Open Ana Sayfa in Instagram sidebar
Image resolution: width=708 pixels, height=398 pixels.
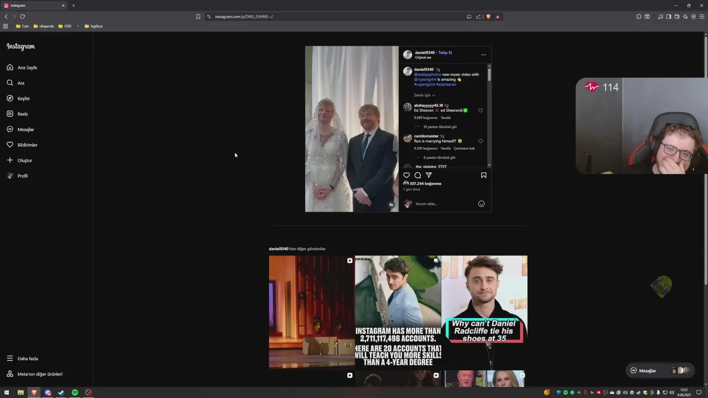[22, 67]
